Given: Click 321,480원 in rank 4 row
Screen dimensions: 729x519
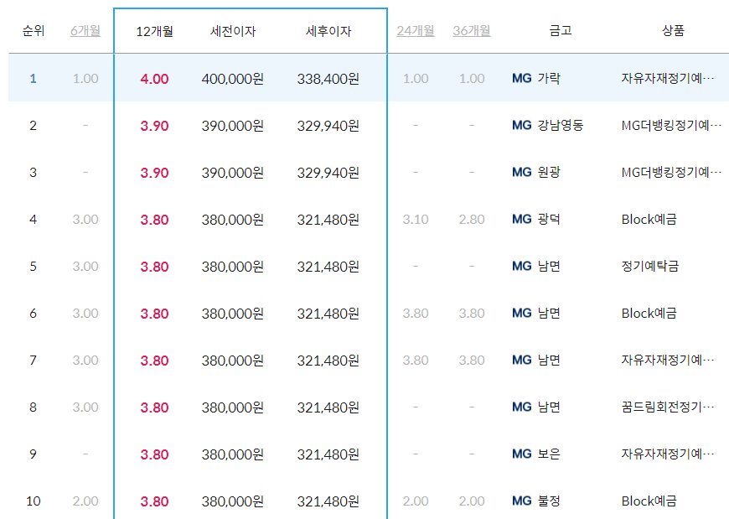Looking at the screenshot, I should point(328,220).
